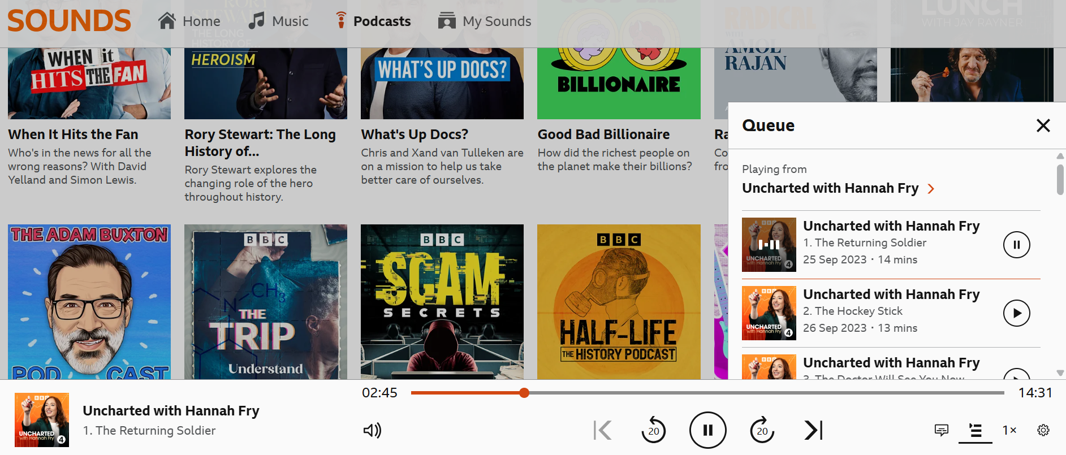Viewport: 1066px width, 455px height.
Task: Select The Returning Soldier queue thumbnail
Action: pyautogui.click(x=769, y=245)
